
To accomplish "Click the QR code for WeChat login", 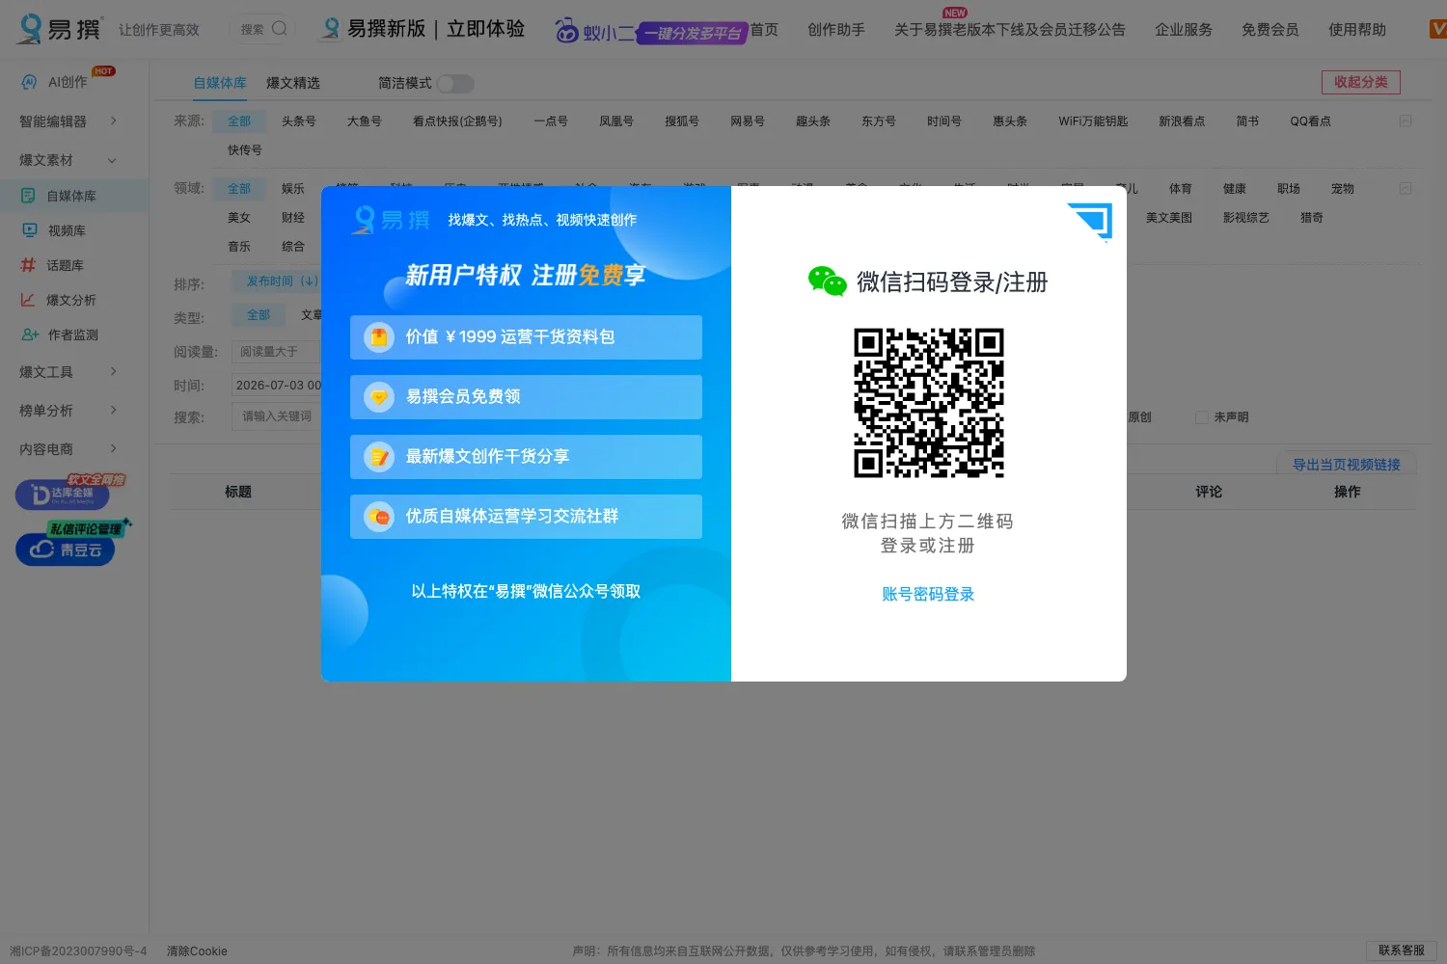I will pos(929,403).
